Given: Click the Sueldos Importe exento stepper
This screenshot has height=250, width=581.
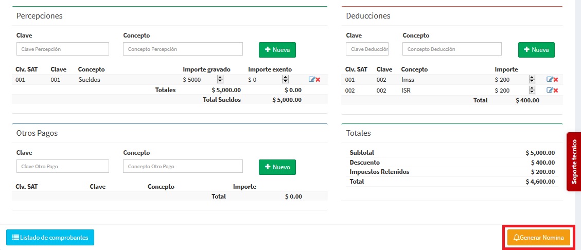Looking at the screenshot, I should [285, 80].
